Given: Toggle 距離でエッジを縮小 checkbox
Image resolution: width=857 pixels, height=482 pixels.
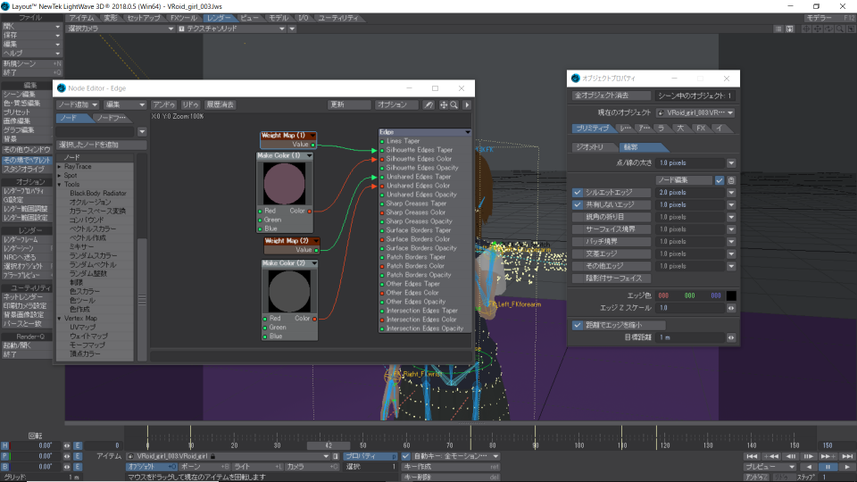Looking at the screenshot, I should (x=578, y=325).
